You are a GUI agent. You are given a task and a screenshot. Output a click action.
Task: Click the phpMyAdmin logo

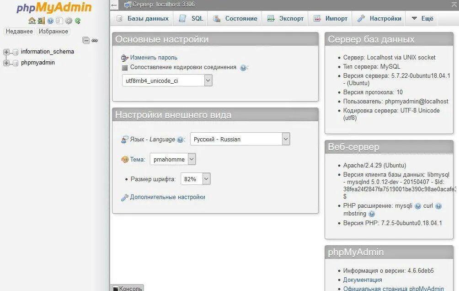pyautogui.click(x=54, y=7)
